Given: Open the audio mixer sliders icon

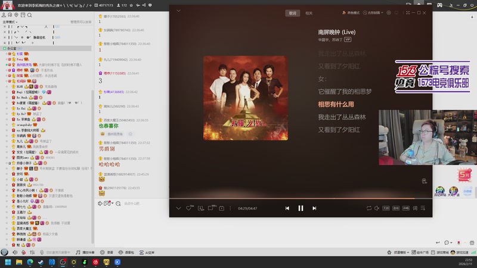Looking at the screenshot, I should click(32, 252).
